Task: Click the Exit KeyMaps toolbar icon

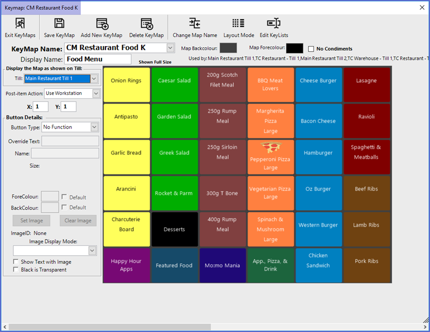Action: pyautogui.click(x=20, y=24)
